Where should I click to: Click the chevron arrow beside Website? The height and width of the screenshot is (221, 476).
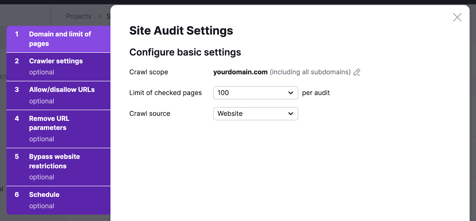[x=291, y=114]
